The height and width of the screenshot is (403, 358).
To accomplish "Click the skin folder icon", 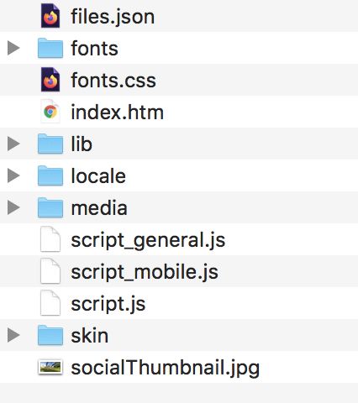I will pyautogui.click(x=50, y=335).
